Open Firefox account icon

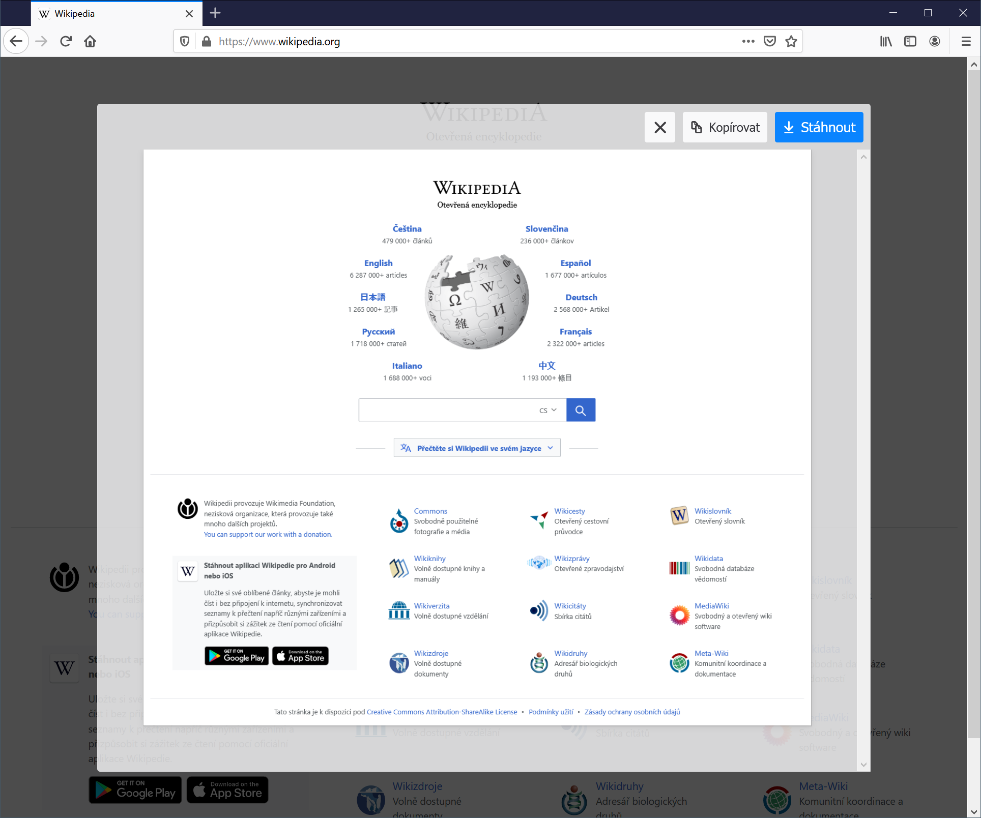[935, 41]
